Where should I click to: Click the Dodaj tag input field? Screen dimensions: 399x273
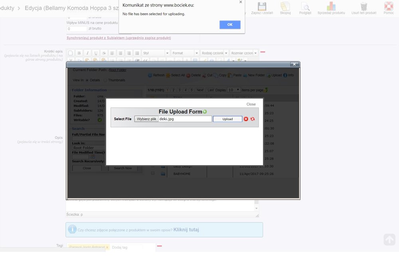(x=127, y=247)
